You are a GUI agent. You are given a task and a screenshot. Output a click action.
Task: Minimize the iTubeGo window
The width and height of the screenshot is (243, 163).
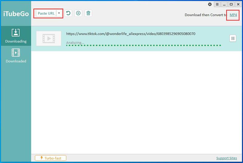tap(224, 4)
